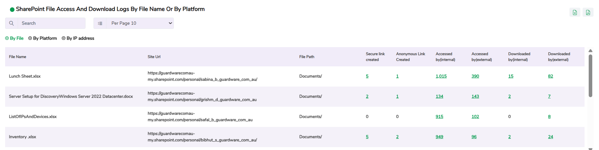Open the Per Page 10 dropdown
The width and height of the screenshot is (599, 150).
tap(140, 23)
